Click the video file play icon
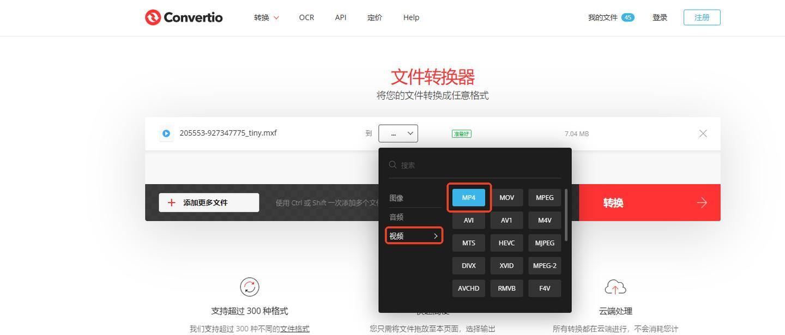This screenshot has height=335, width=785. [166, 133]
